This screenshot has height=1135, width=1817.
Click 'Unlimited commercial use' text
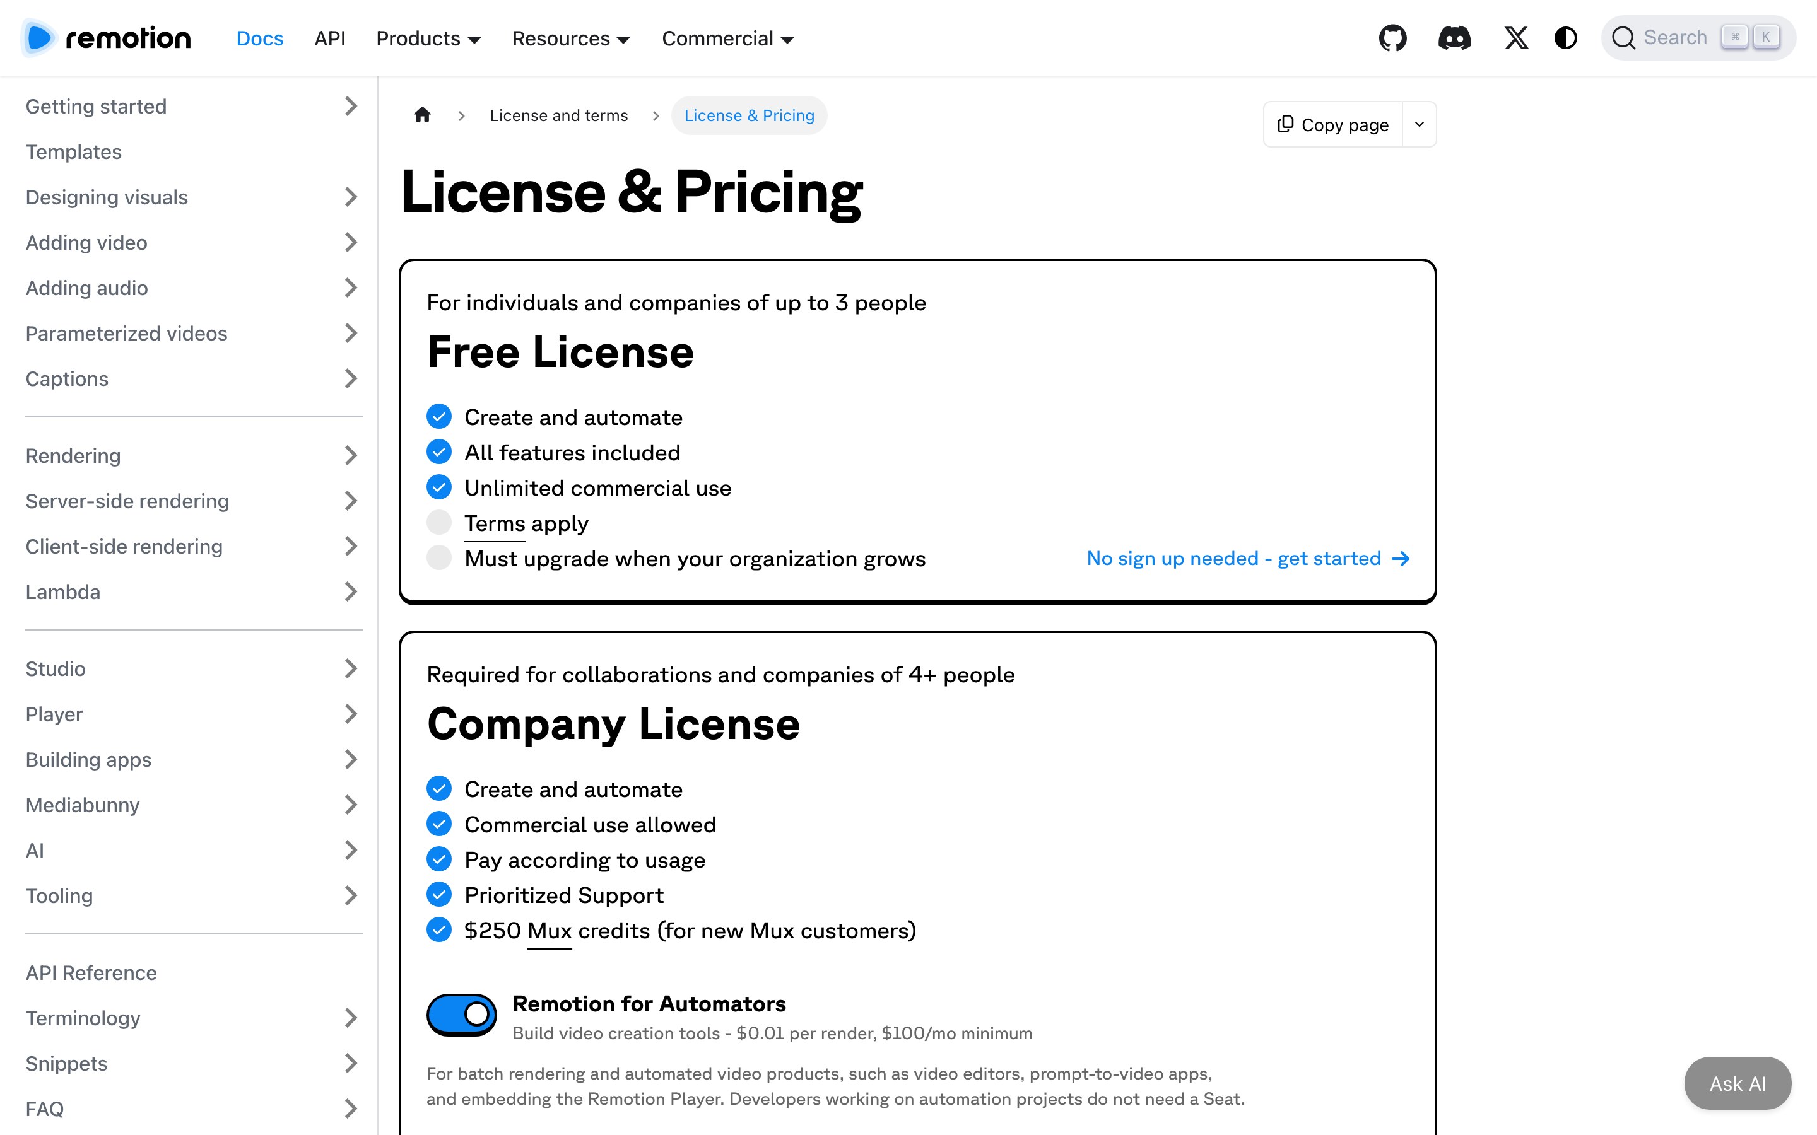(597, 489)
